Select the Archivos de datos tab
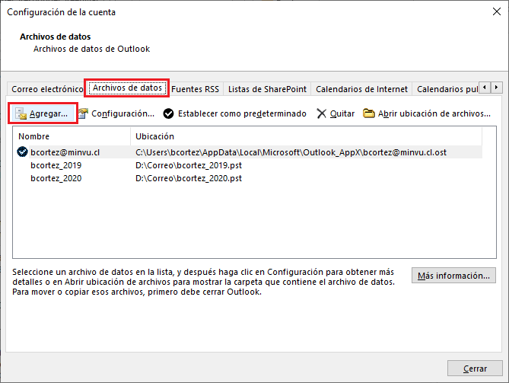The height and width of the screenshot is (383, 509). [x=127, y=88]
